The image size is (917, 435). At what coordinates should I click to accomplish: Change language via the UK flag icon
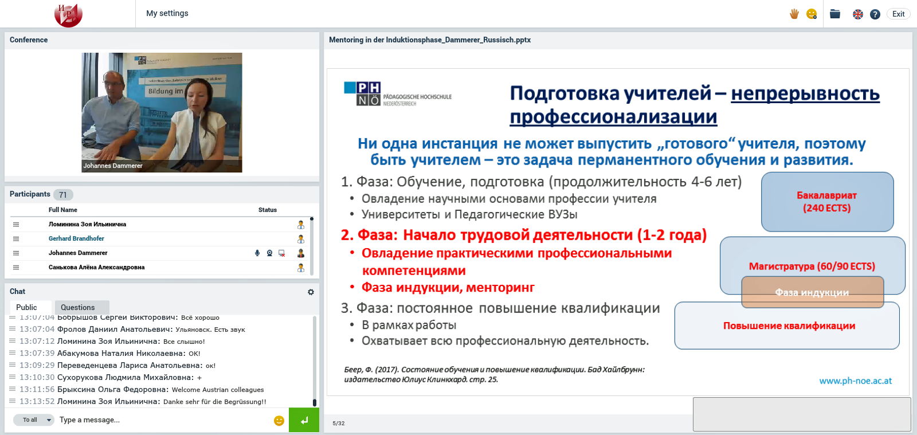(x=858, y=14)
